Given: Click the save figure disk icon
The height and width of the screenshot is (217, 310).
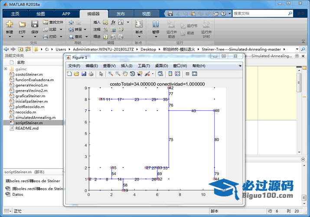Looking at the screenshot, I should click(x=84, y=74).
